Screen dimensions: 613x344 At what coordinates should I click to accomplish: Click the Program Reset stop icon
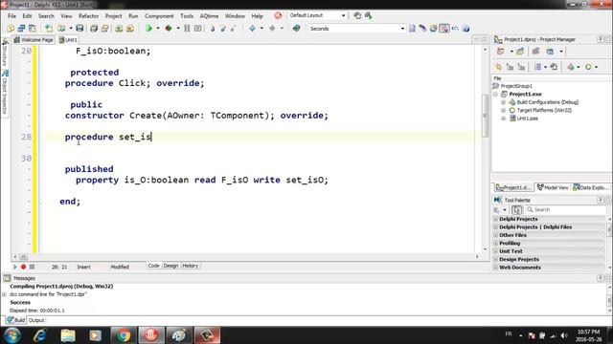tap(198, 28)
